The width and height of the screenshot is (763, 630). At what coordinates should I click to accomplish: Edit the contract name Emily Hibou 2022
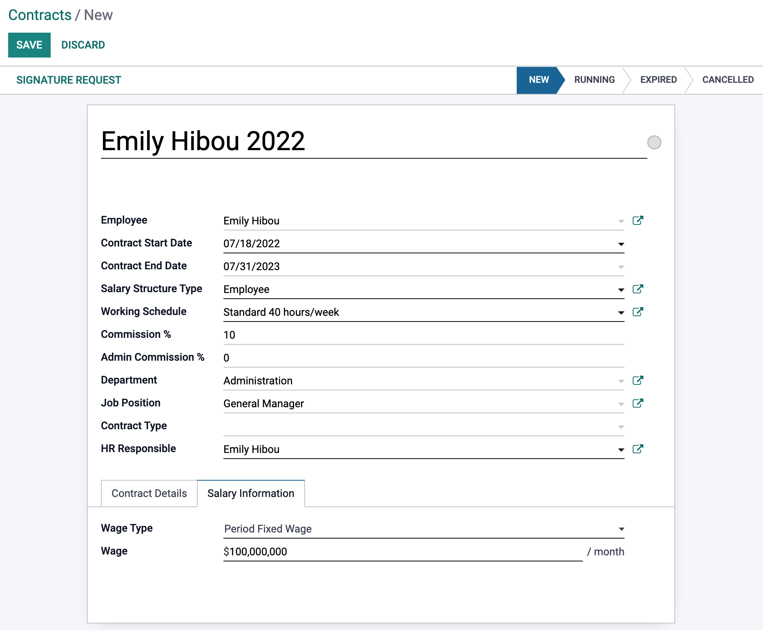[x=374, y=141]
